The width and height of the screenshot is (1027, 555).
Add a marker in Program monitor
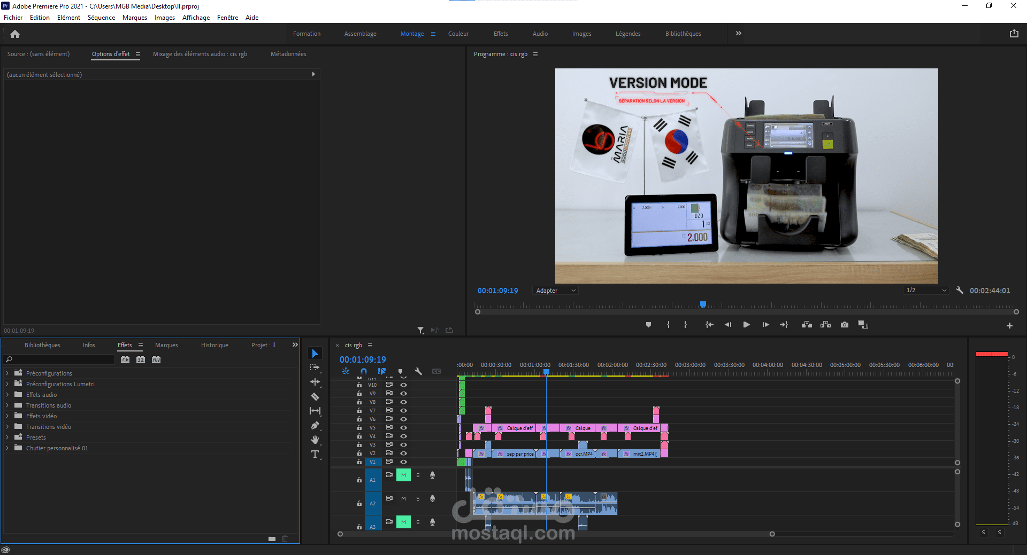[x=648, y=325]
